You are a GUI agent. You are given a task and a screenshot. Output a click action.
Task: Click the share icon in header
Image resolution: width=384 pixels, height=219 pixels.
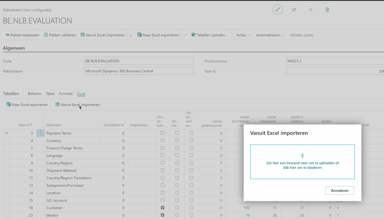tap(294, 10)
